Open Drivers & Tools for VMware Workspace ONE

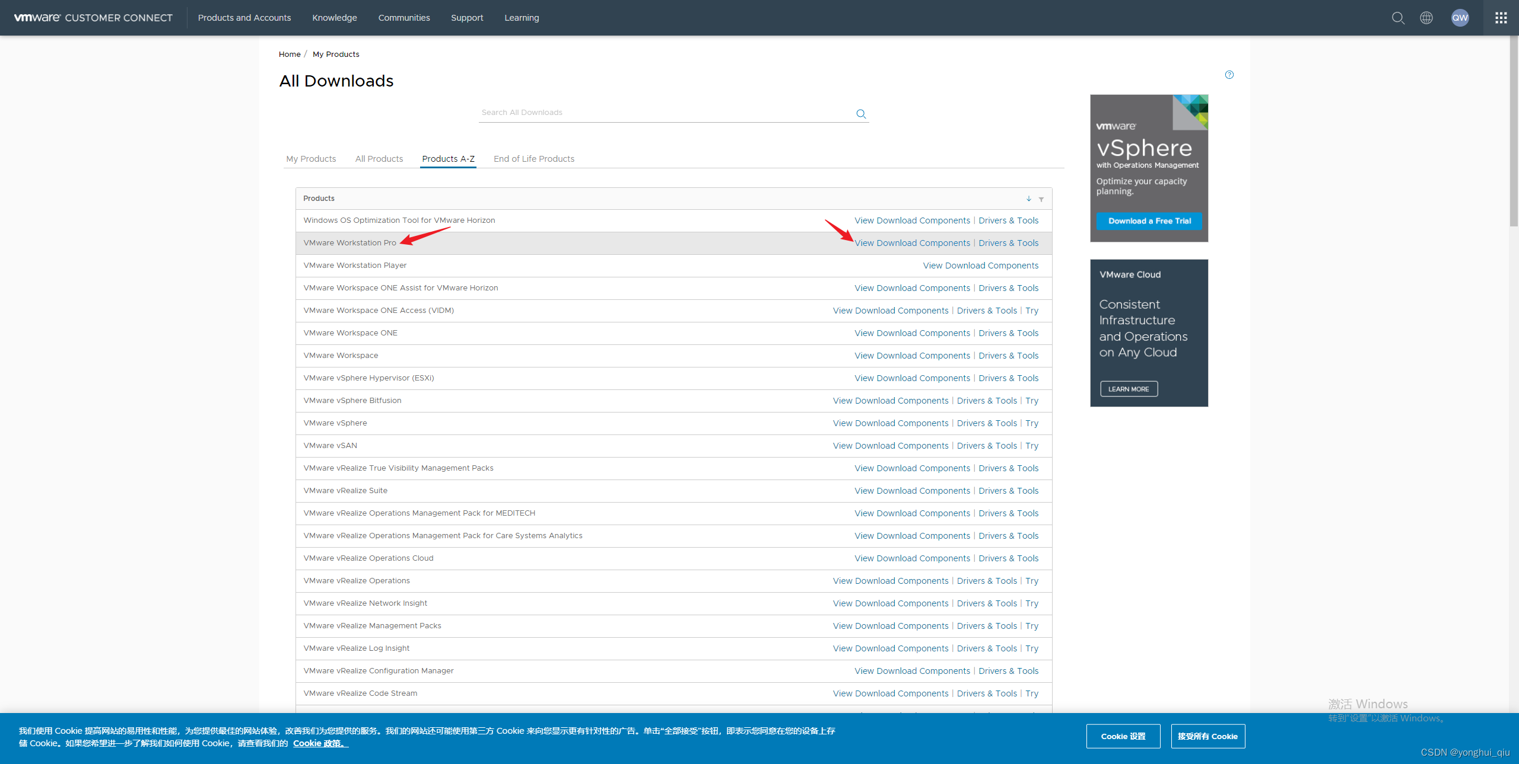1009,333
